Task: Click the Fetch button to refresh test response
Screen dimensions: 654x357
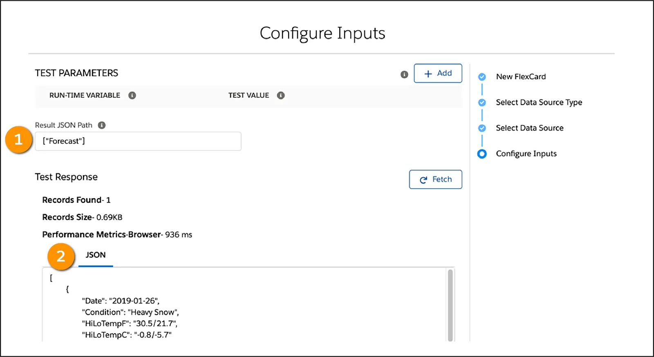Action: 435,179
